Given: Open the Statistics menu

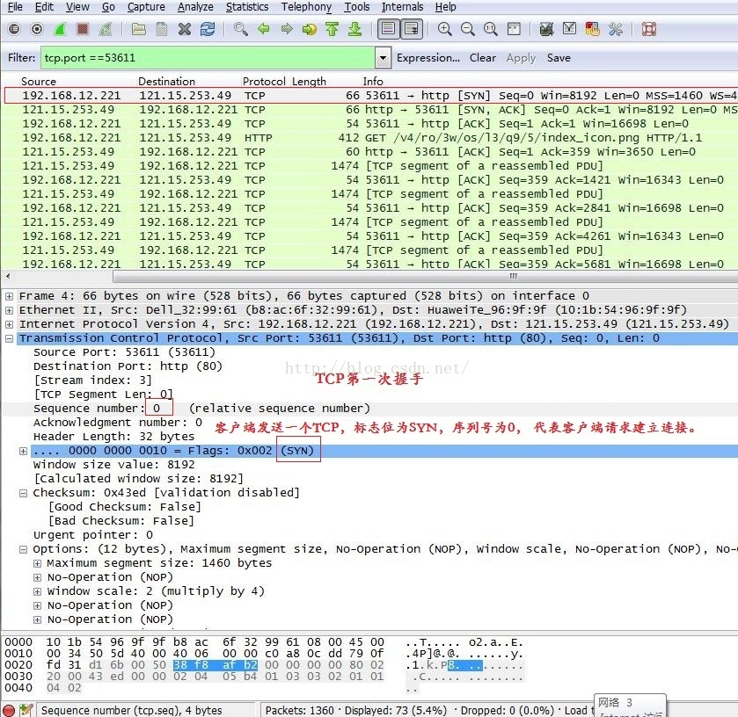Looking at the screenshot, I should click(x=247, y=6).
